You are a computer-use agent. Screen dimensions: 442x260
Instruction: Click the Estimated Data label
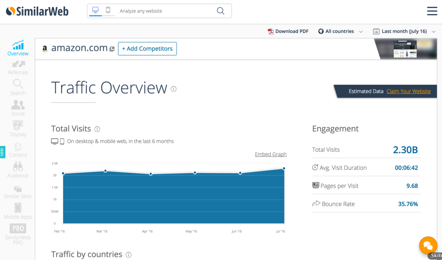(366, 91)
